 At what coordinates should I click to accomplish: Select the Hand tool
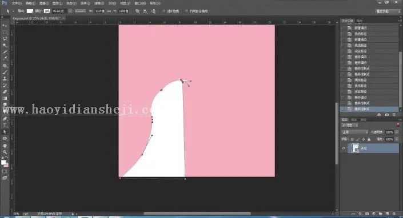tap(5, 146)
